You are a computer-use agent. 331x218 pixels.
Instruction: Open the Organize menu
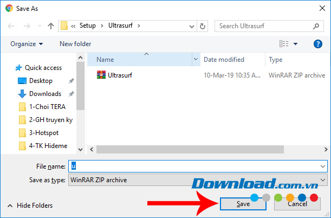[x=27, y=44]
